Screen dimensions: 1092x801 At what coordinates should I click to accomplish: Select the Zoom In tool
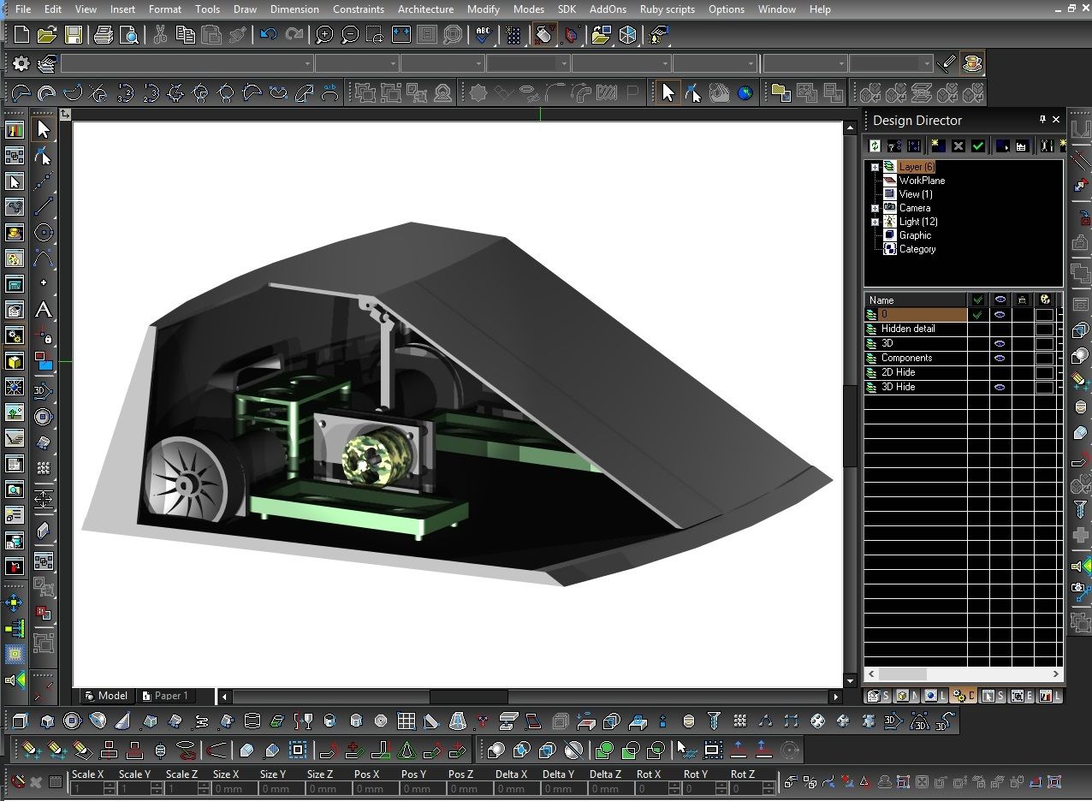click(x=323, y=35)
